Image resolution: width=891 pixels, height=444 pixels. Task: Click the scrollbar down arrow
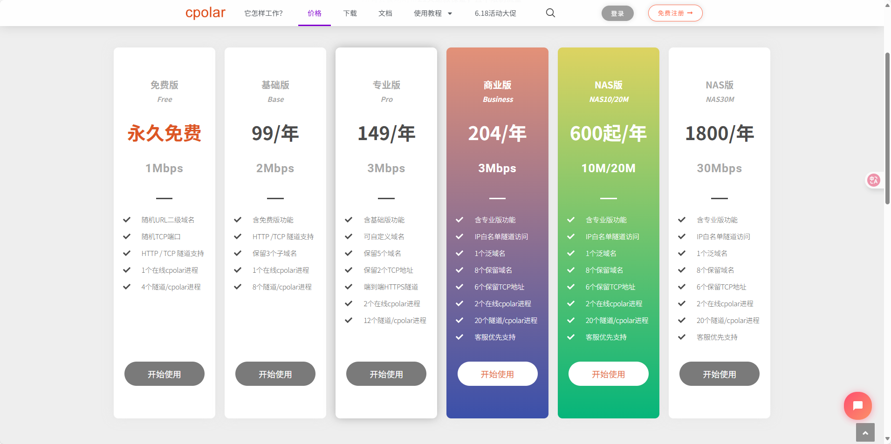[887, 439]
